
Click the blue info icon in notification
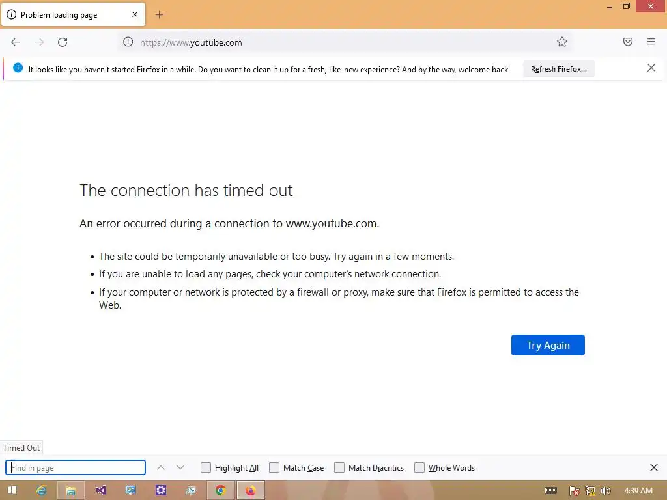[18, 68]
